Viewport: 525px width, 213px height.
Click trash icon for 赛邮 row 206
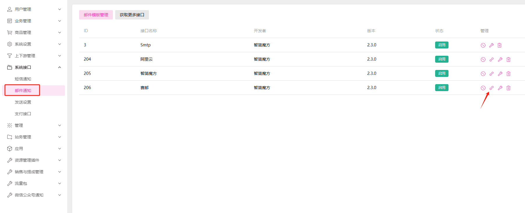tap(508, 88)
